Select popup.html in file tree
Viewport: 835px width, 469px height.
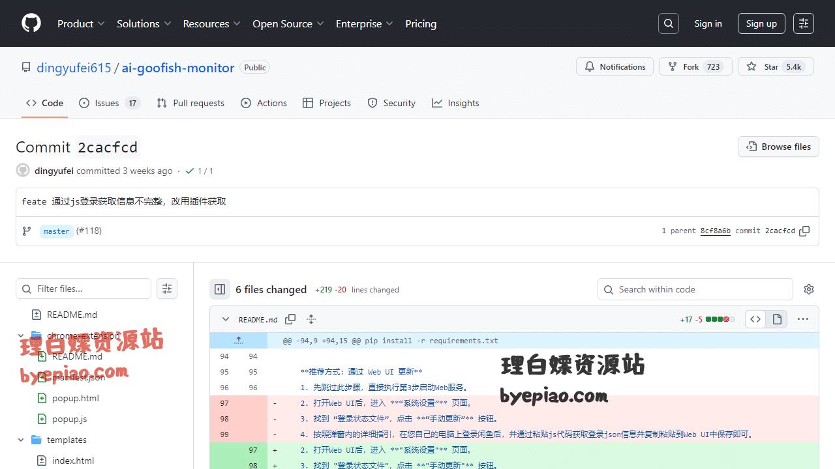76,398
